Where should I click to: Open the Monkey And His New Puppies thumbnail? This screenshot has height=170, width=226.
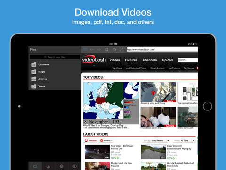point(97,166)
